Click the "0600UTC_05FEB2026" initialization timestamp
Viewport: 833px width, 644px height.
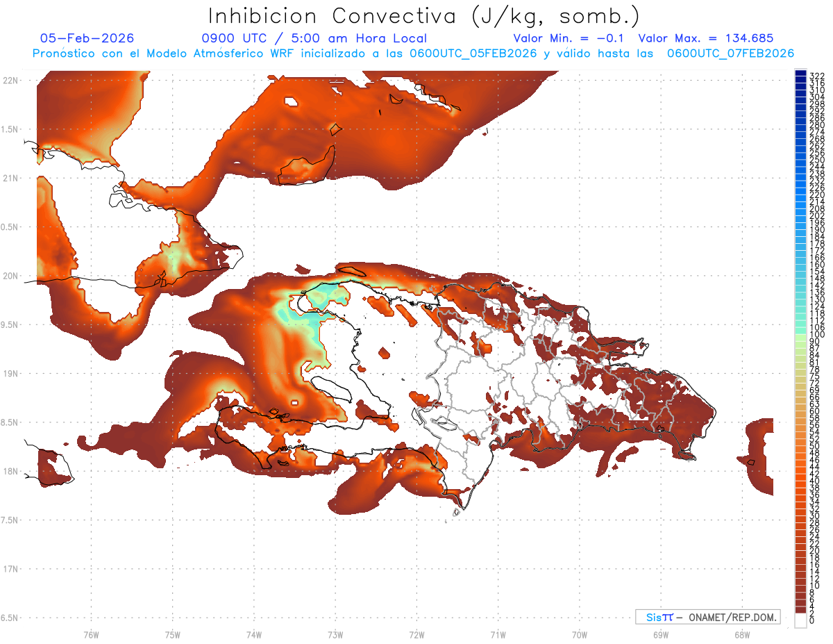(473, 53)
